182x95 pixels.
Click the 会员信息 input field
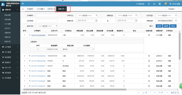point(47,21)
